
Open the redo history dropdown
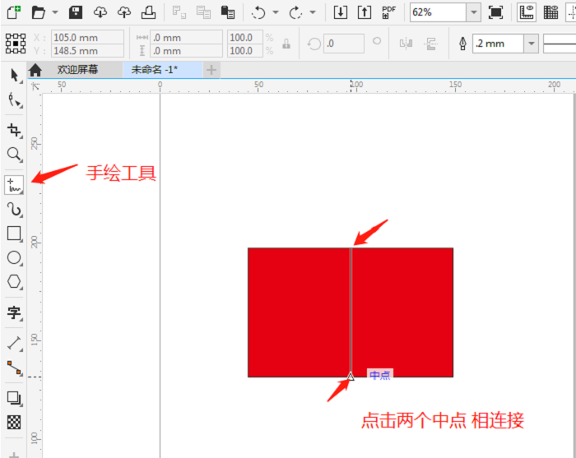click(313, 12)
